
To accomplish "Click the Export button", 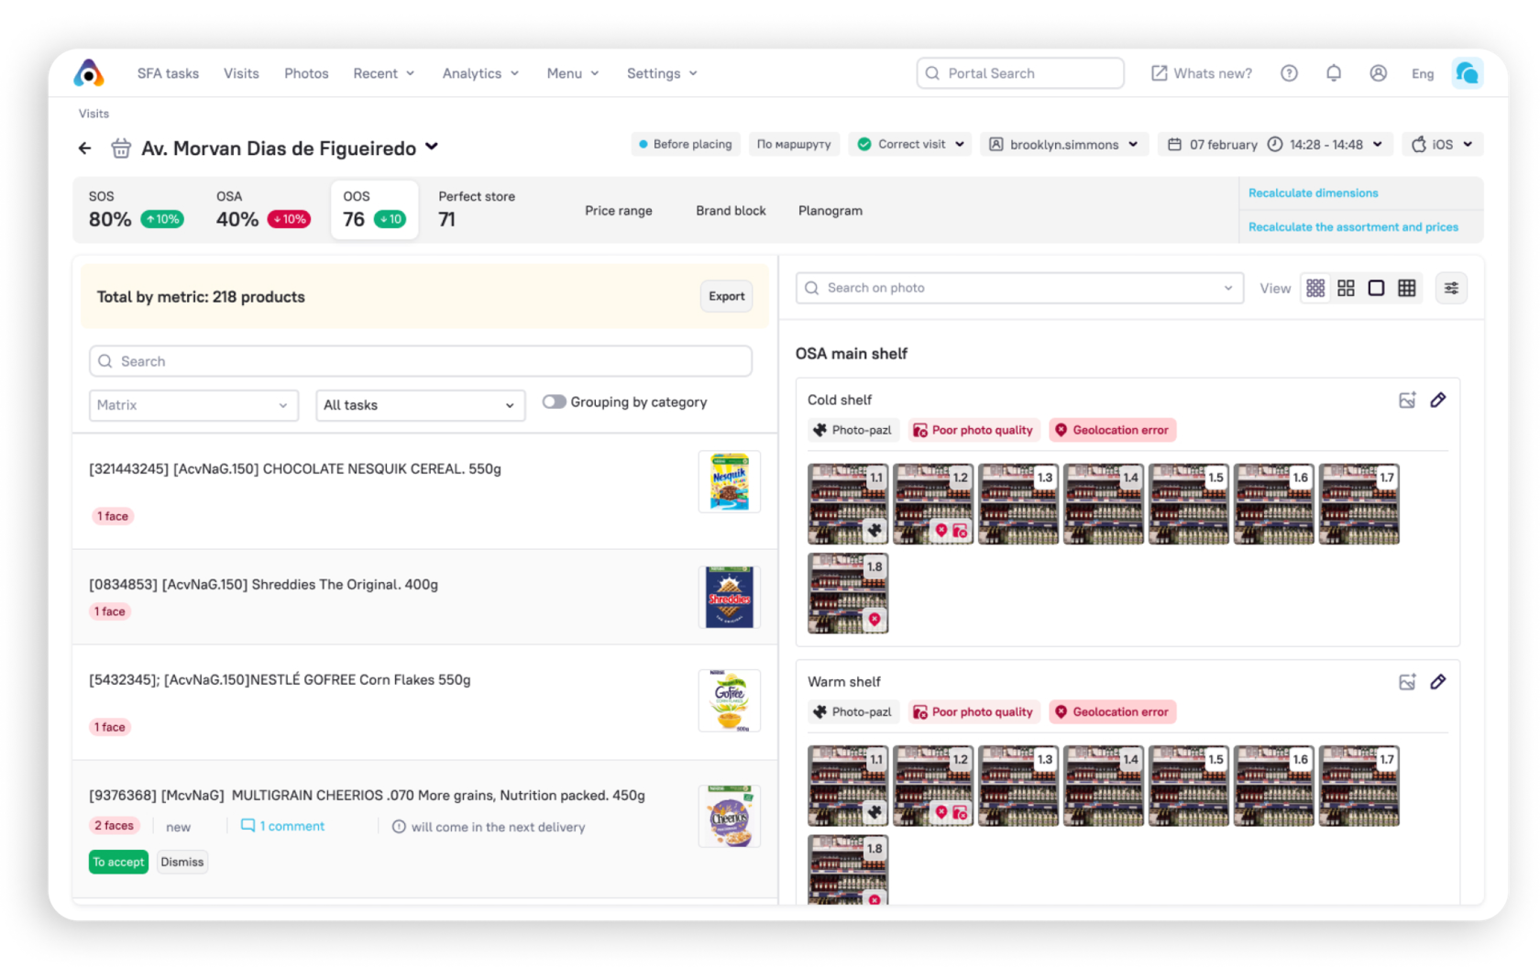I will point(726,296).
